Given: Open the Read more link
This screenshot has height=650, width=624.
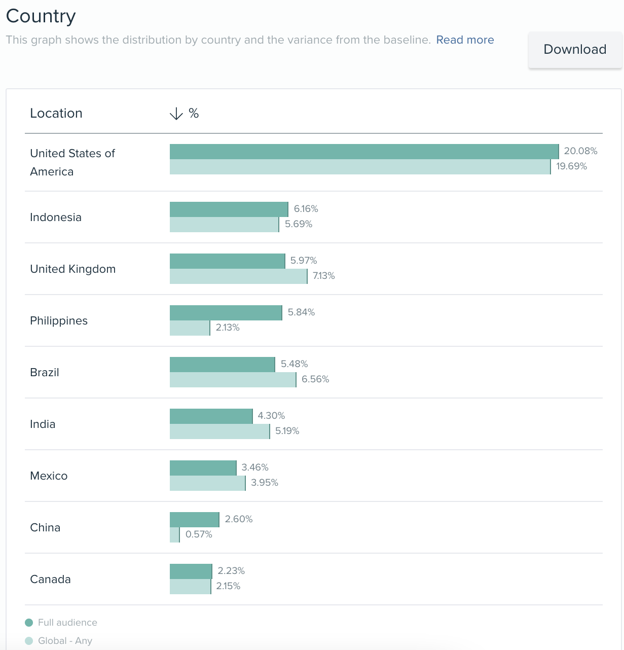Looking at the screenshot, I should tap(465, 40).
